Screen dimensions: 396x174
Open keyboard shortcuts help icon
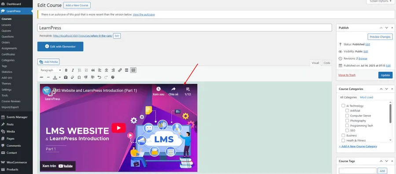tap(113, 77)
